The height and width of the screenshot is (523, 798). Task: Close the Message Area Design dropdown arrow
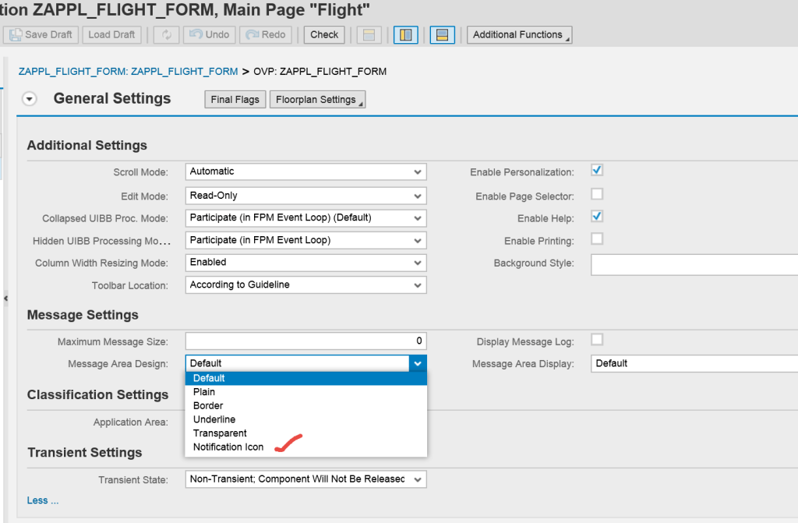[x=418, y=363]
